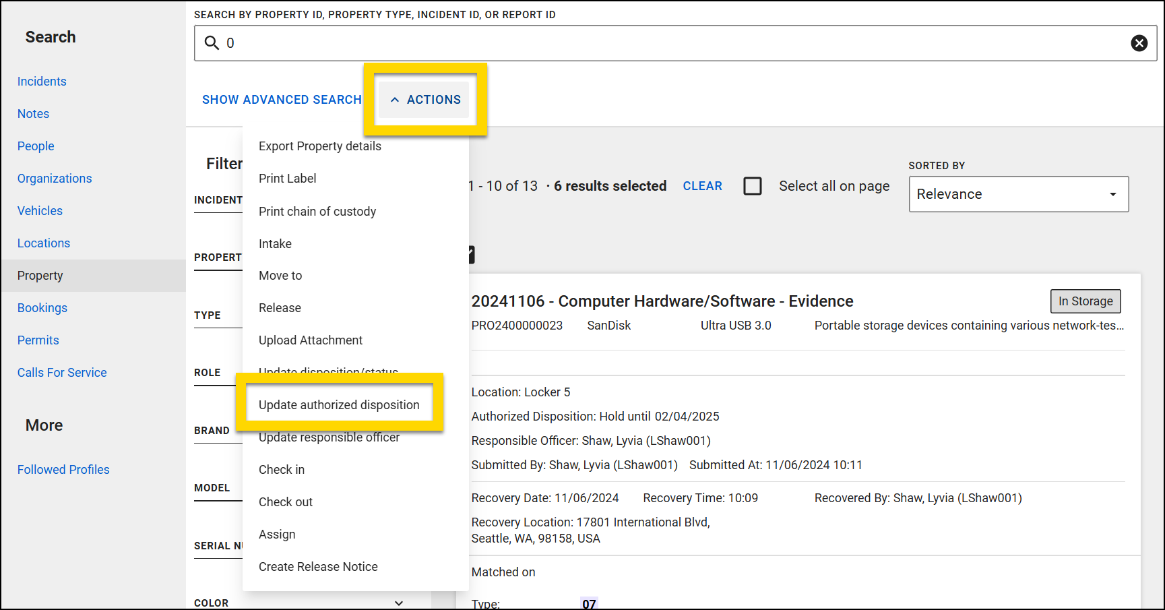Viewport: 1165px width, 610px height.
Task: Select Check out in the actions menu
Action: click(x=285, y=501)
